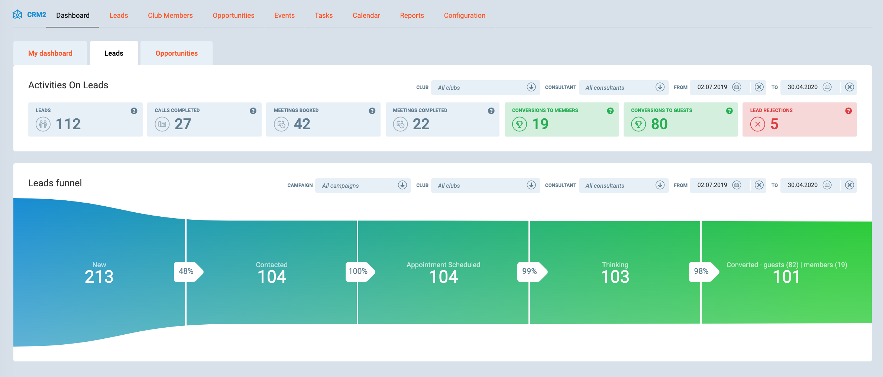The image size is (883, 377).
Task: Open the funnel Consultant dropdown
Action: (x=660, y=185)
